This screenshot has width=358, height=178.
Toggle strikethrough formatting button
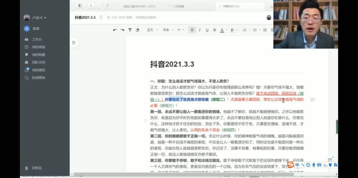pos(215,30)
